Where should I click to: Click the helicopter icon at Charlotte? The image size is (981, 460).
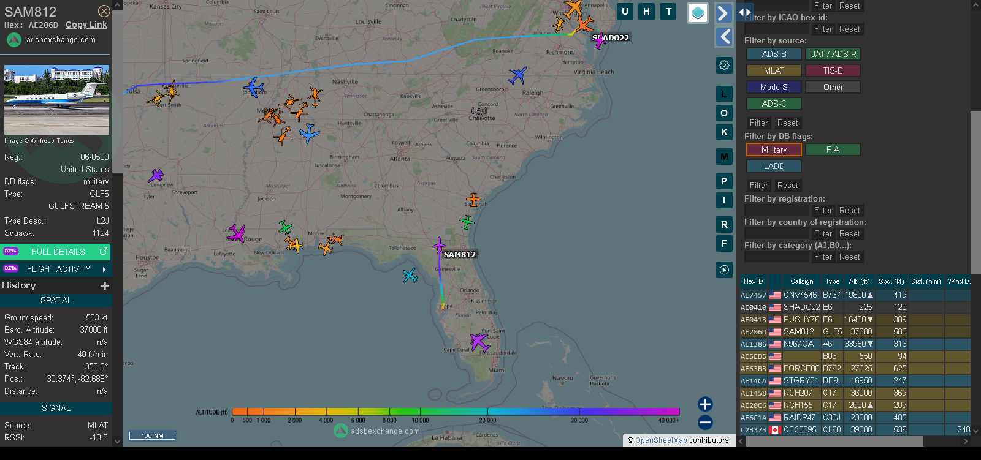(x=479, y=112)
